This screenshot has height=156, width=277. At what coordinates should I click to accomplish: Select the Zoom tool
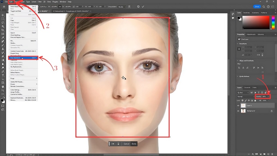(3, 90)
